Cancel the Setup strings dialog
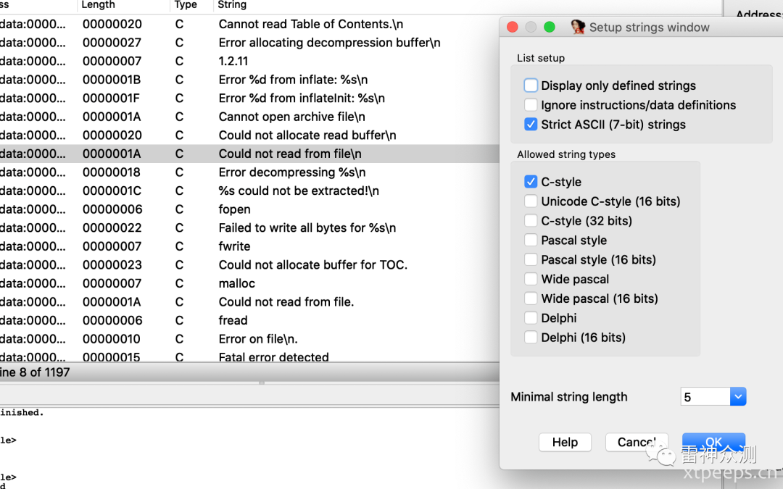This screenshot has height=489, width=783. click(637, 442)
